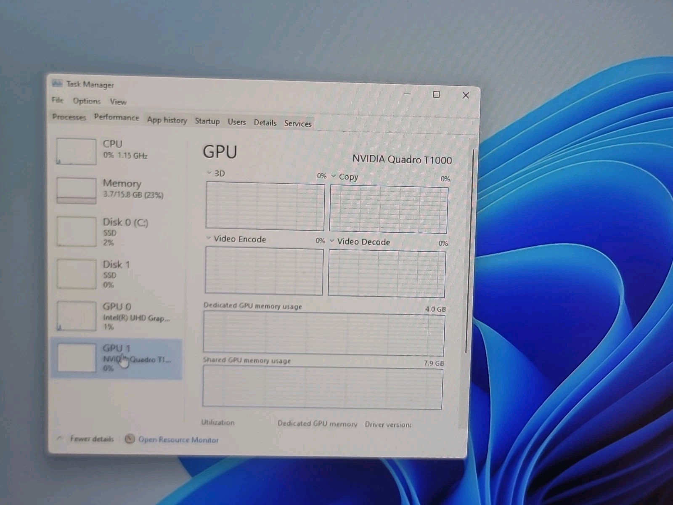Collapse view with Fewer details arrow icon
The height and width of the screenshot is (505, 673).
(60, 438)
